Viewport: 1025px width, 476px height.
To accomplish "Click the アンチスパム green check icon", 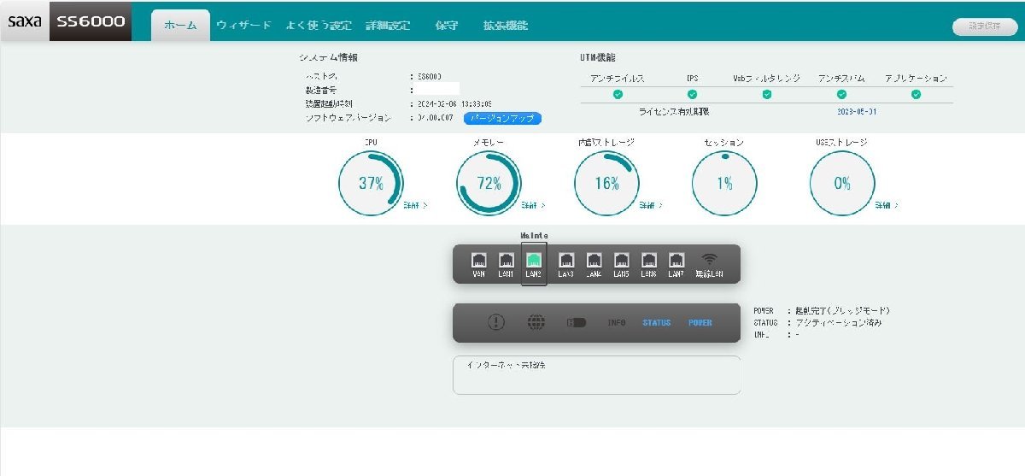I will click(x=841, y=94).
